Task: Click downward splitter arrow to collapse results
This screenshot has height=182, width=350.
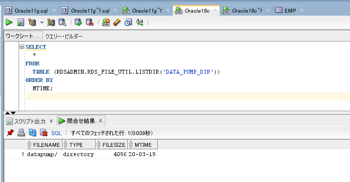Action: tap(13, 113)
